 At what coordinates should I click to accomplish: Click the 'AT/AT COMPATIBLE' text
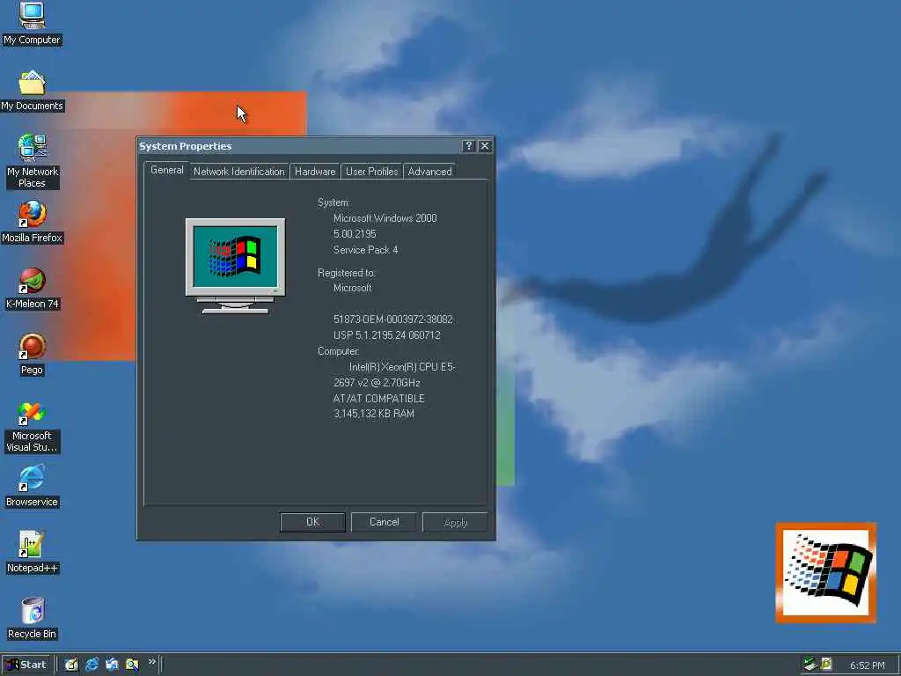coord(378,399)
